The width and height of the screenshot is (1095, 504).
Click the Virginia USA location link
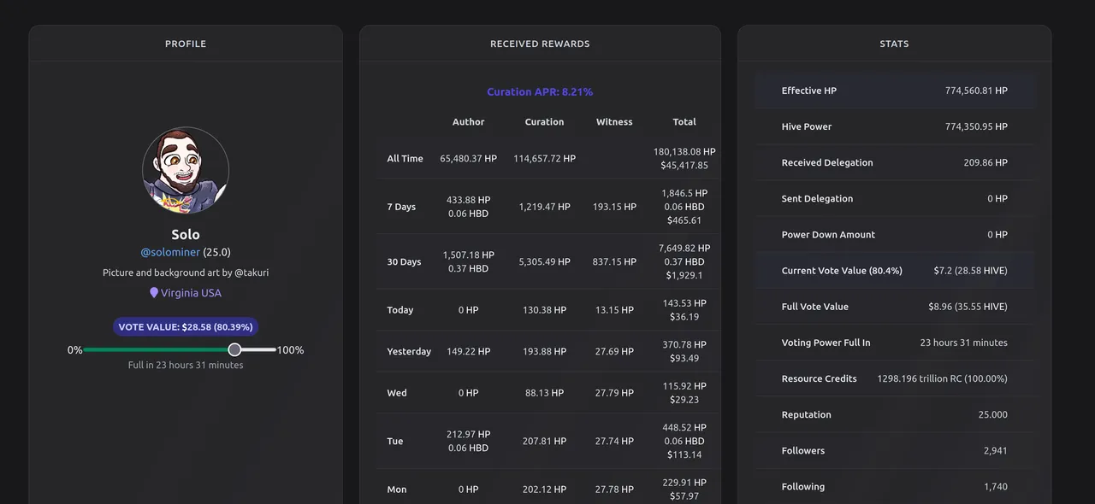tap(191, 293)
